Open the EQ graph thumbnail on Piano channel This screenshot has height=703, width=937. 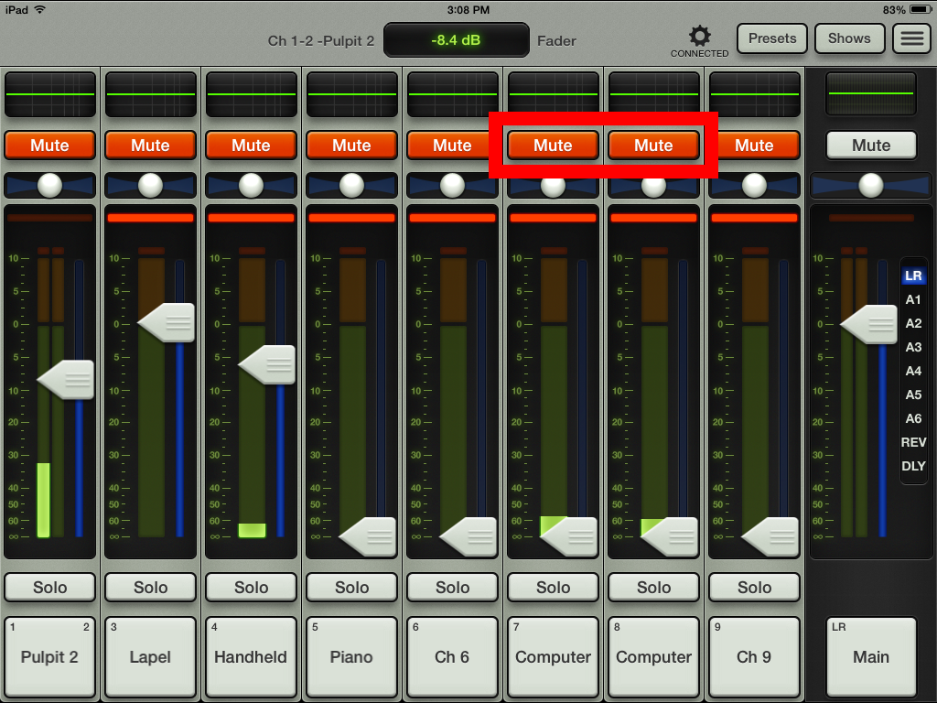coord(351,92)
